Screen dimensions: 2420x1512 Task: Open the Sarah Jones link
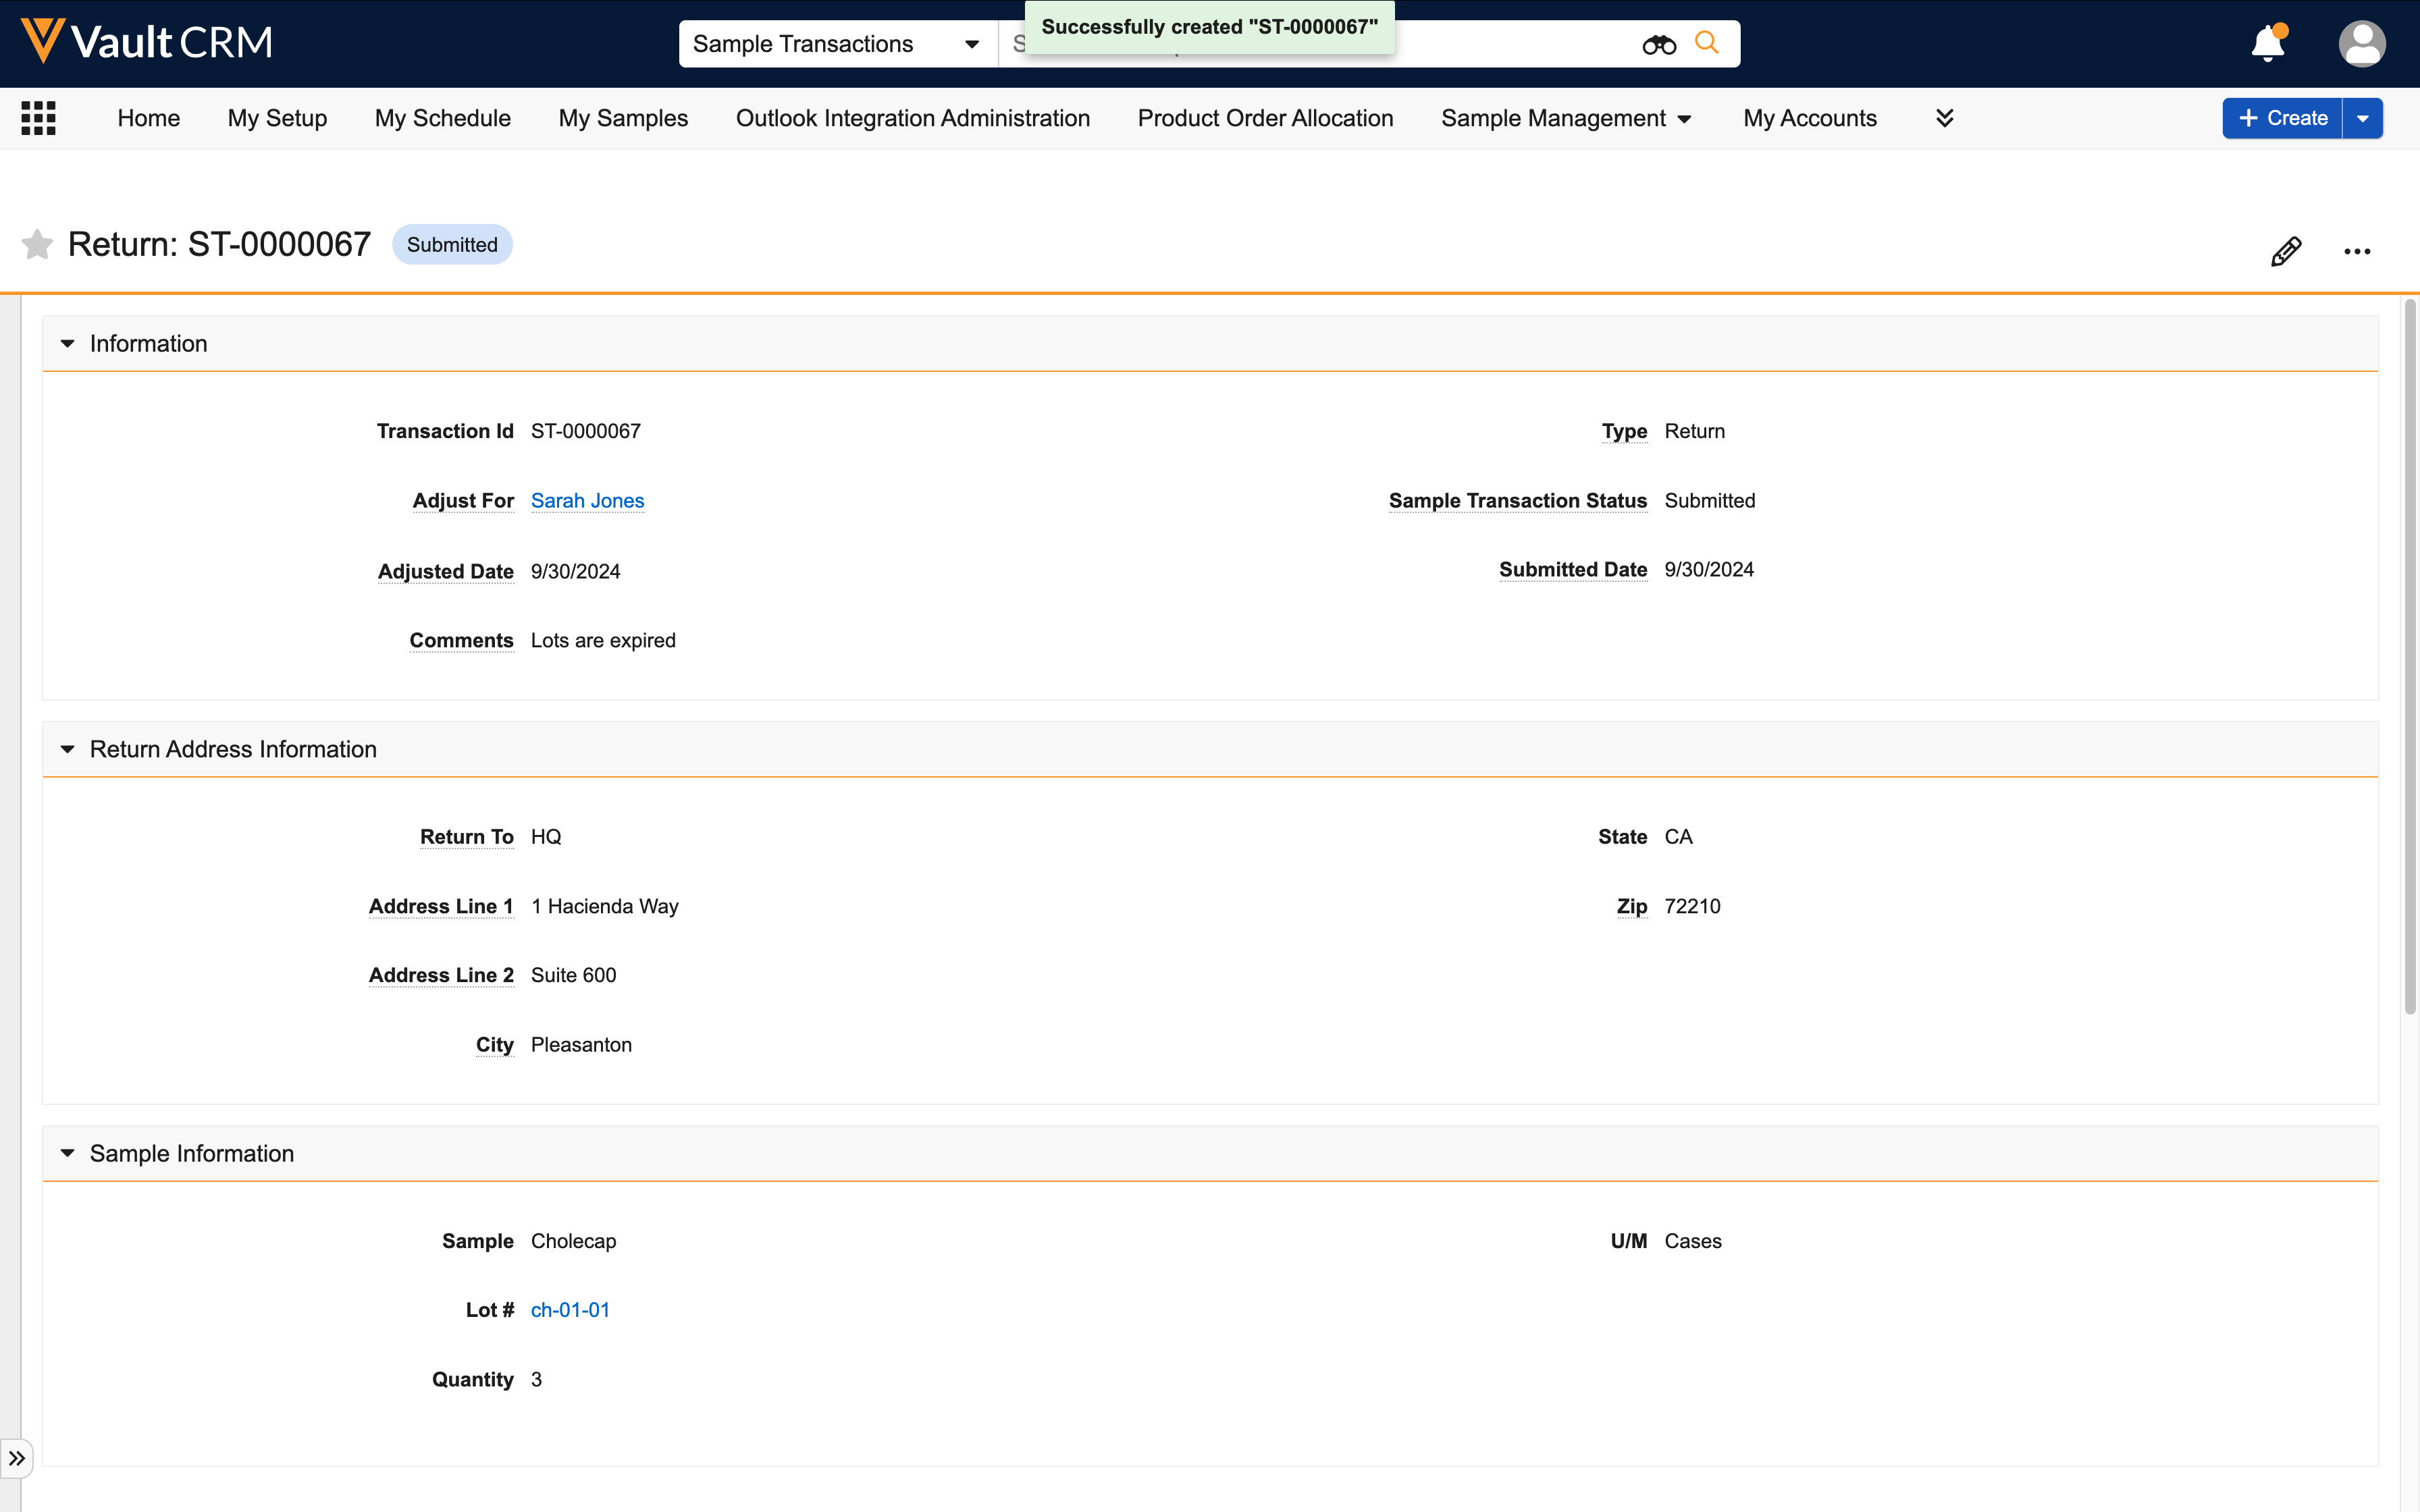[x=587, y=501]
